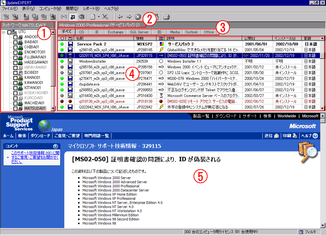326x236 pixels.
Task: Click the web page scrollbar thumb
Action: point(322,121)
